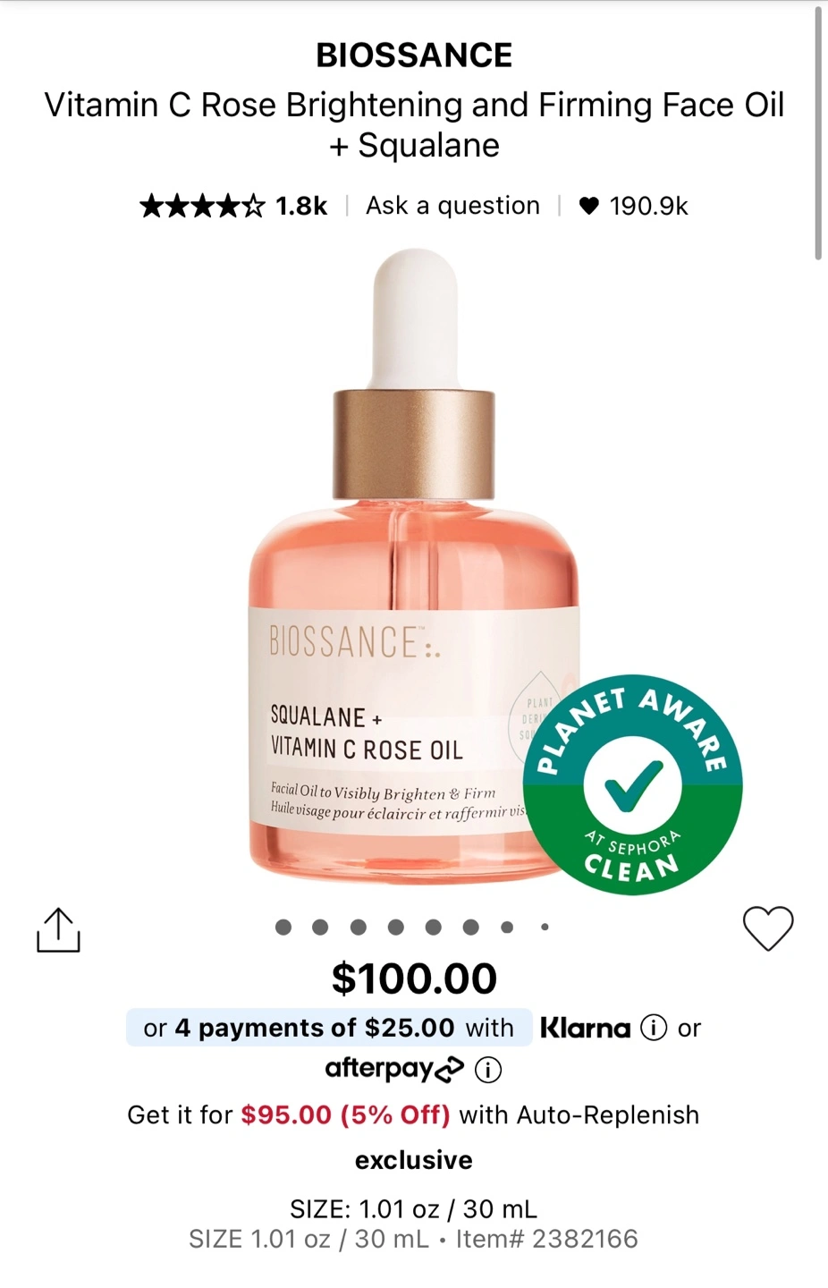
Task: Tap the afterpay logo
Action: click(394, 1069)
